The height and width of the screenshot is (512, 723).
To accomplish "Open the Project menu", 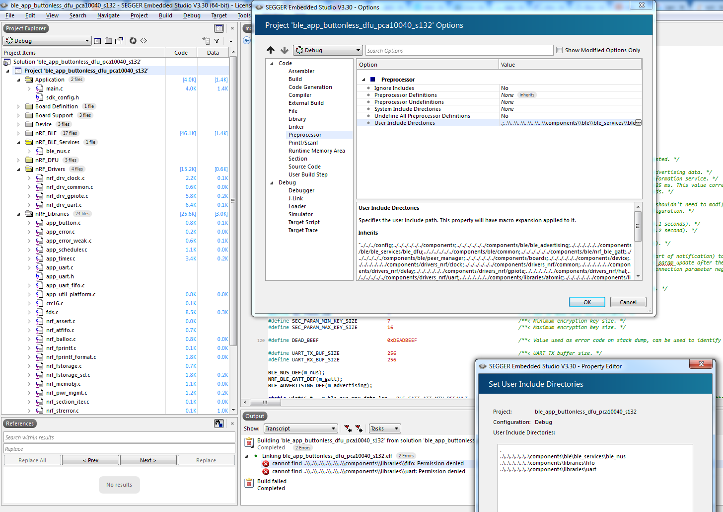I will pos(139,15).
